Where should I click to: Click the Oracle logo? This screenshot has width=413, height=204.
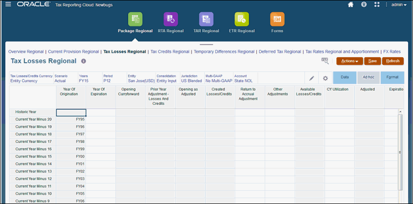click(x=34, y=4)
